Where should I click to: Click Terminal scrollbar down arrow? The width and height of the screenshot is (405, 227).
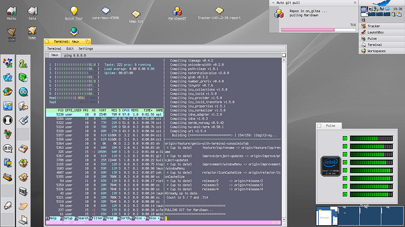[283, 219]
